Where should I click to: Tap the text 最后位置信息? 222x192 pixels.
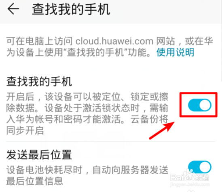(34, 181)
